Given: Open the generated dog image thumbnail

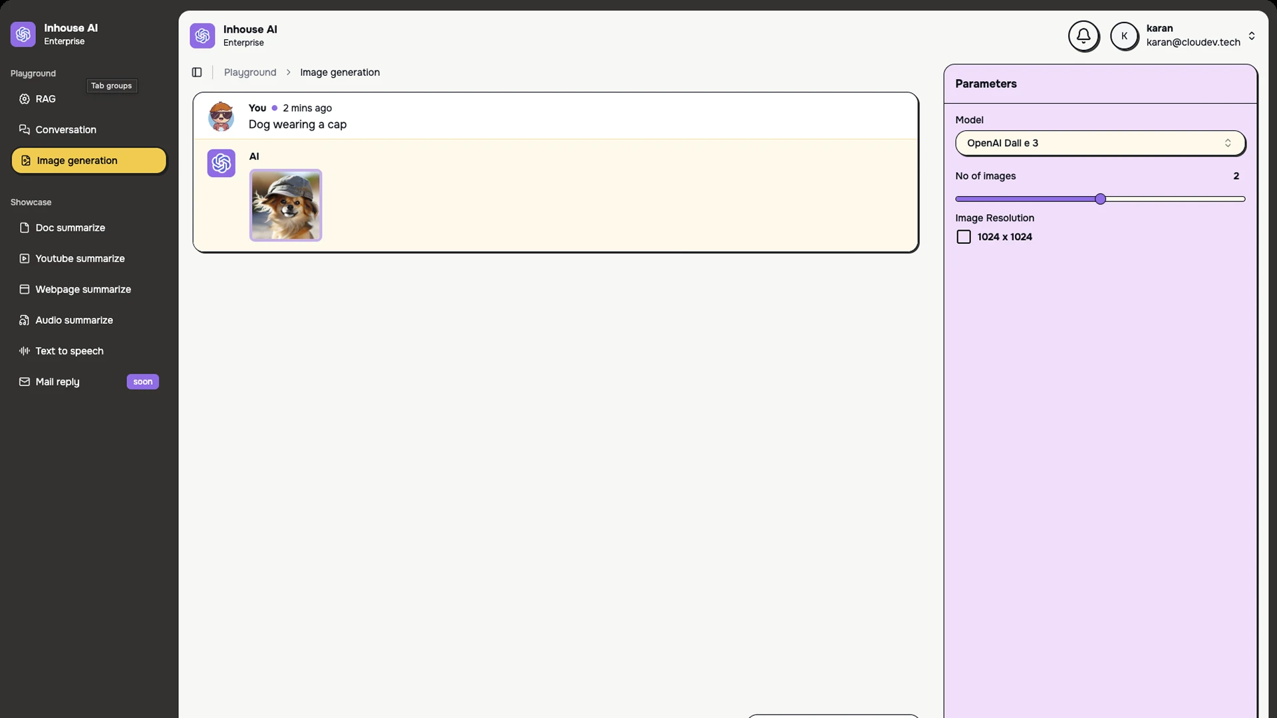Looking at the screenshot, I should (x=285, y=205).
